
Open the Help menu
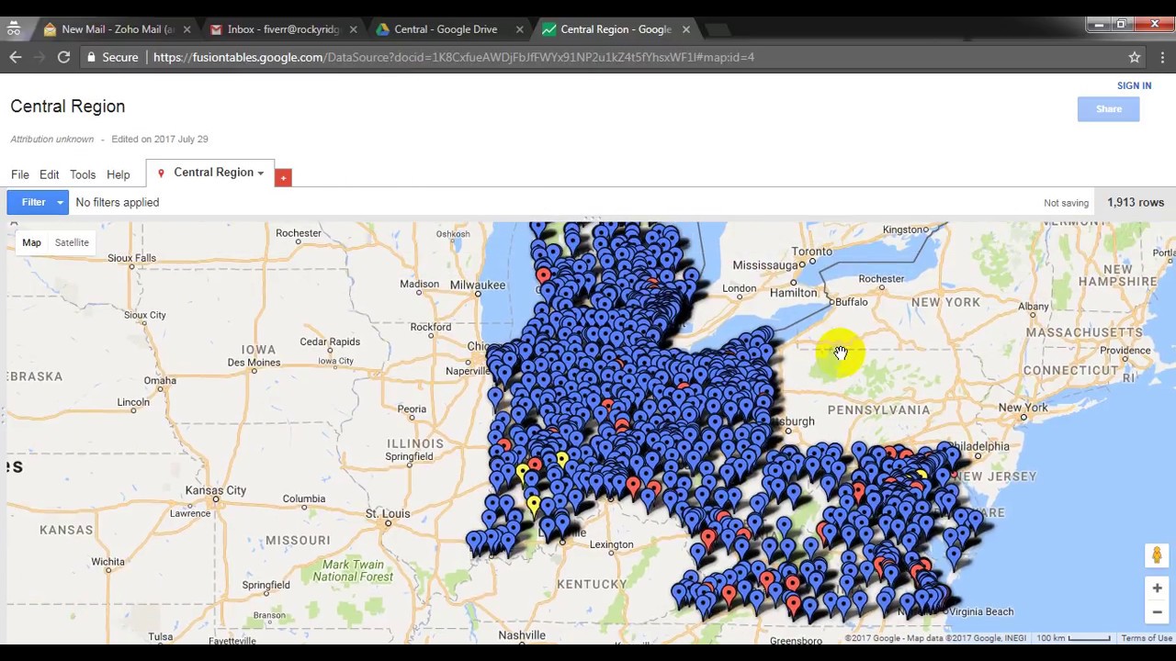tap(118, 174)
